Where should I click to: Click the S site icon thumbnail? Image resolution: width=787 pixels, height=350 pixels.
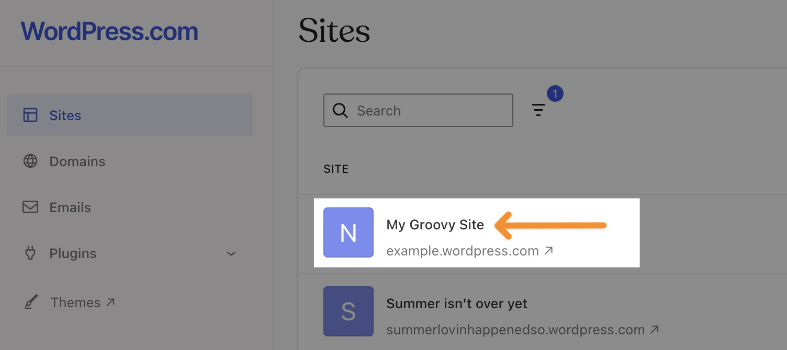[348, 311]
